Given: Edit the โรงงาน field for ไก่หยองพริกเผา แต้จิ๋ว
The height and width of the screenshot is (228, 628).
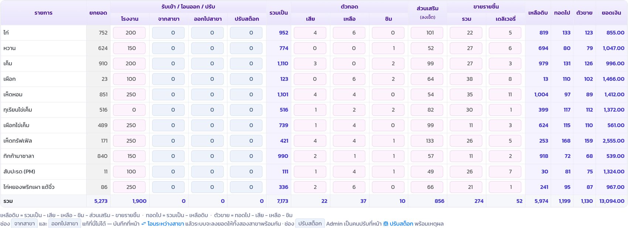Looking at the screenshot, I should pyautogui.click(x=129, y=187).
